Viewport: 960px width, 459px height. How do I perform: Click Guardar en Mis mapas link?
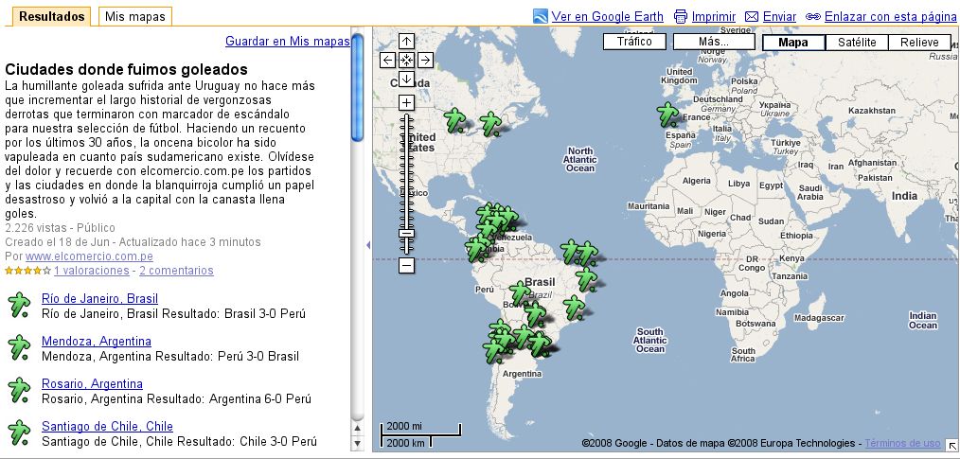tap(288, 41)
